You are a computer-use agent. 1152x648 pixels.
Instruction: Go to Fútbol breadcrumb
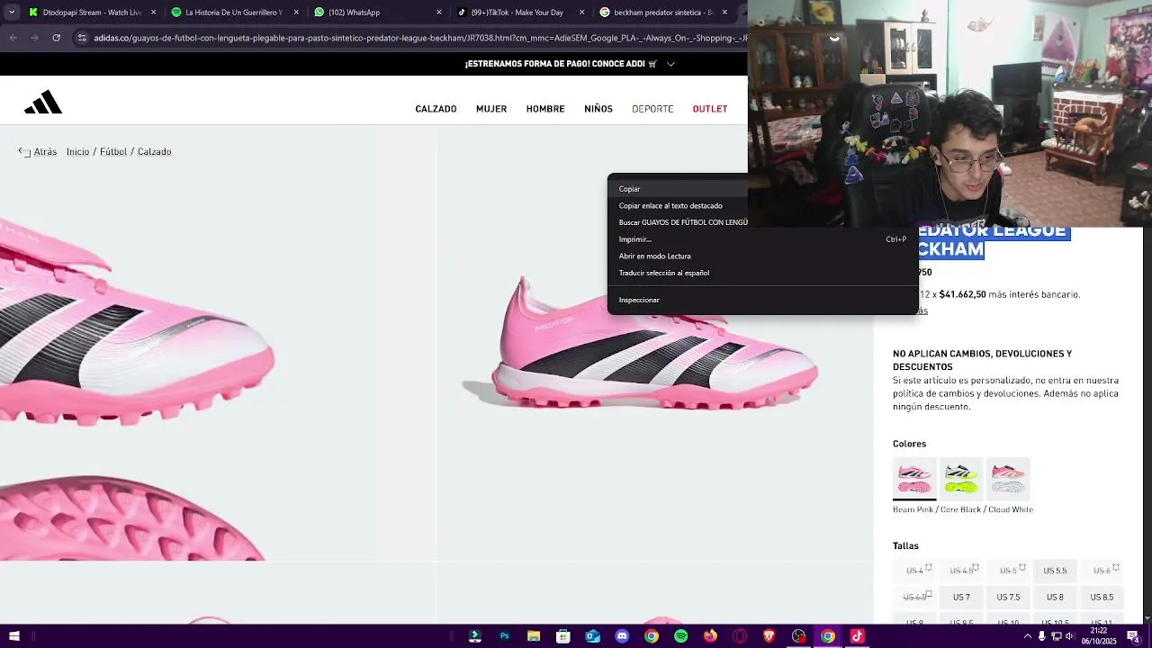click(x=113, y=152)
